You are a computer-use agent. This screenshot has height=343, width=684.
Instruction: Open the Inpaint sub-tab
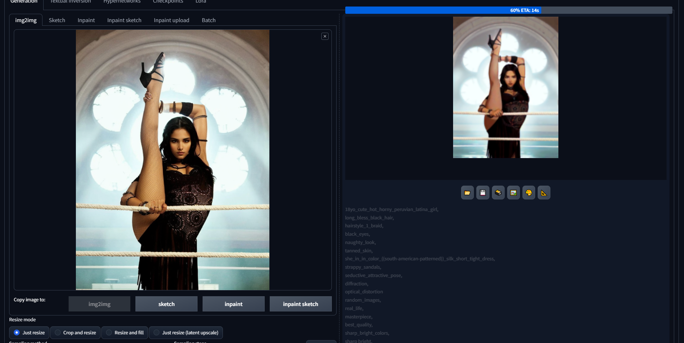pos(86,20)
